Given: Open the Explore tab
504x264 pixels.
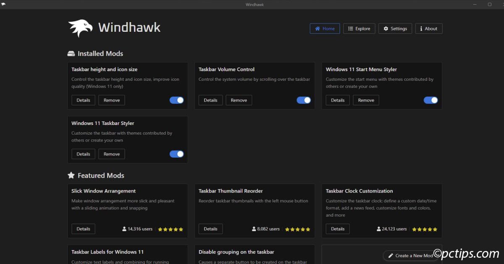Looking at the screenshot, I should pyautogui.click(x=359, y=28).
